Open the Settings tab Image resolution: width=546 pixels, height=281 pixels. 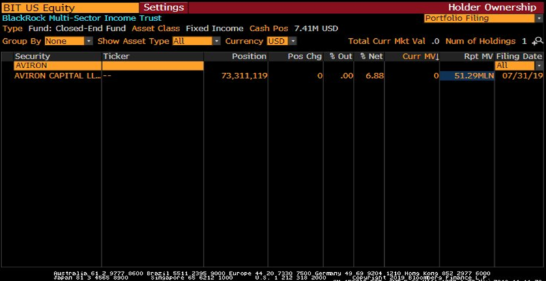tap(164, 8)
